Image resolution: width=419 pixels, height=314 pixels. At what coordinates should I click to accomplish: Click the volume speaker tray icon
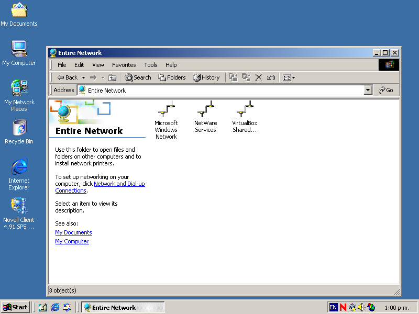[361, 307]
